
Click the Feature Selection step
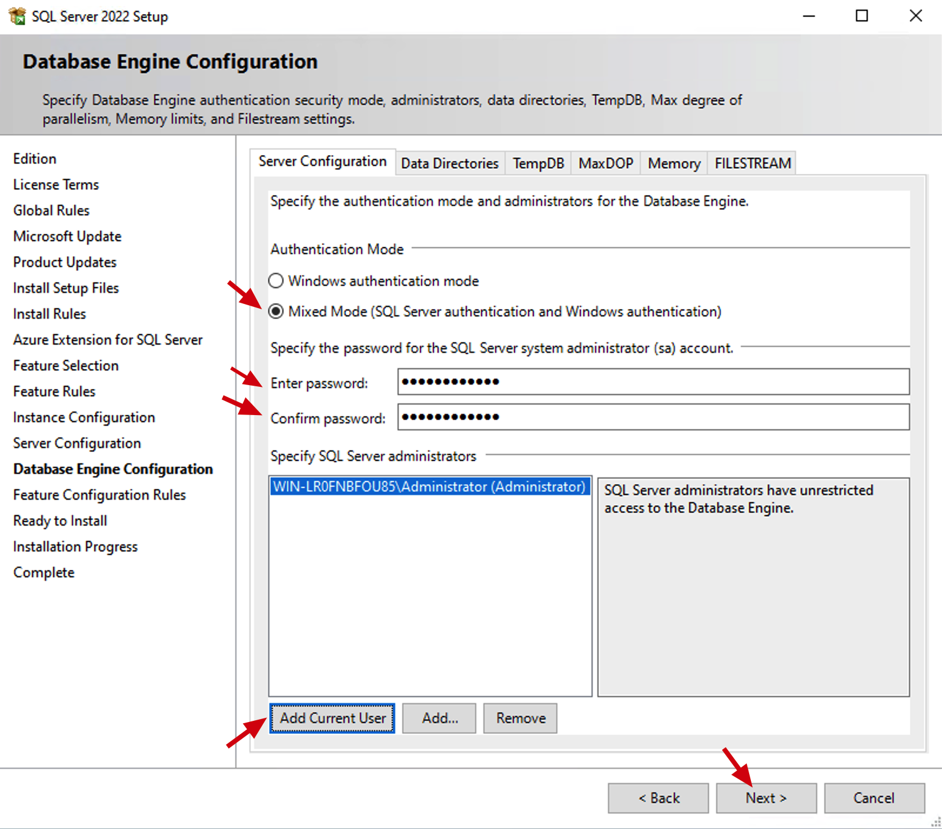tap(66, 366)
